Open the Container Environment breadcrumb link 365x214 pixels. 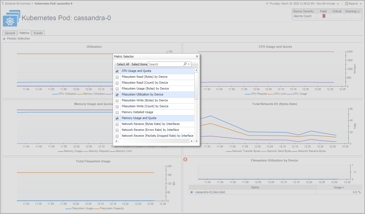(18, 4)
